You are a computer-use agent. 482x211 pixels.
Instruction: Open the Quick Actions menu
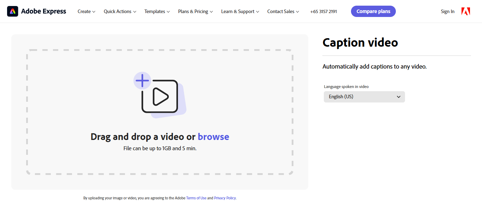pyautogui.click(x=119, y=11)
